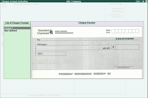Click the last date box on cheque
148x98 pixels.
coord(137,31)
